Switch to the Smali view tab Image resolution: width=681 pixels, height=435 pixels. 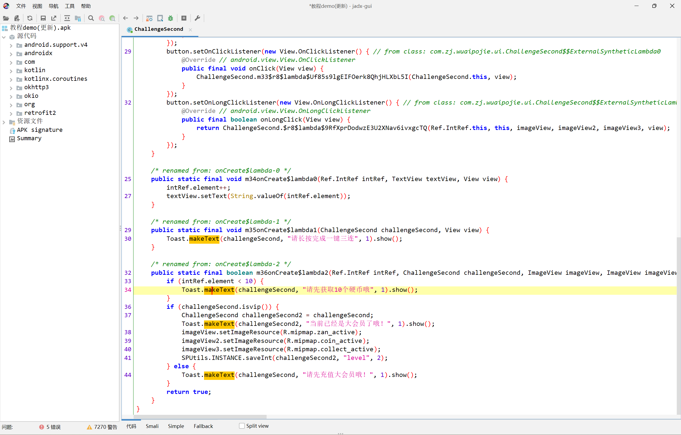152,426
